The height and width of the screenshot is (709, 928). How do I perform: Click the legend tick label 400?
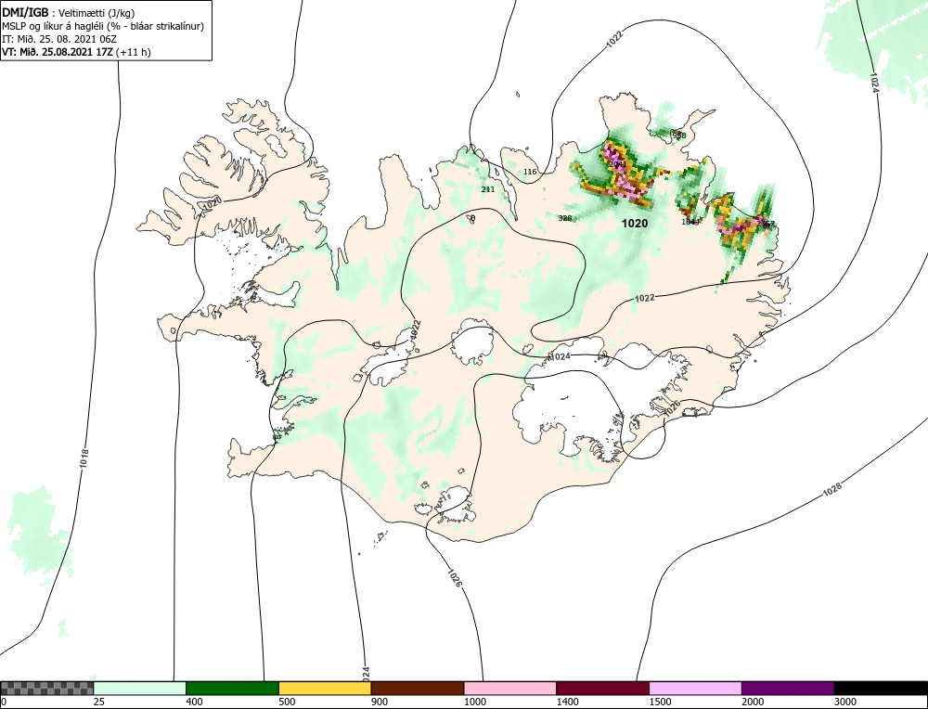[x=194, y=702]
